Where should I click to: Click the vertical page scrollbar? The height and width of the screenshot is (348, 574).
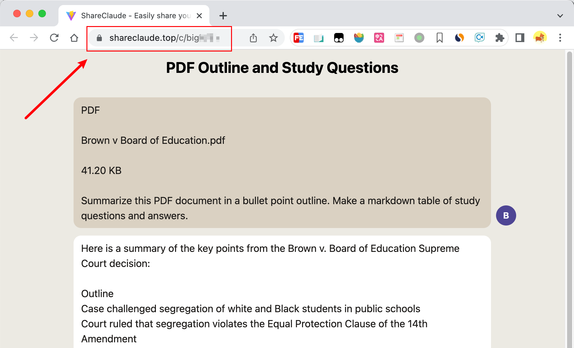click(569, 188)
